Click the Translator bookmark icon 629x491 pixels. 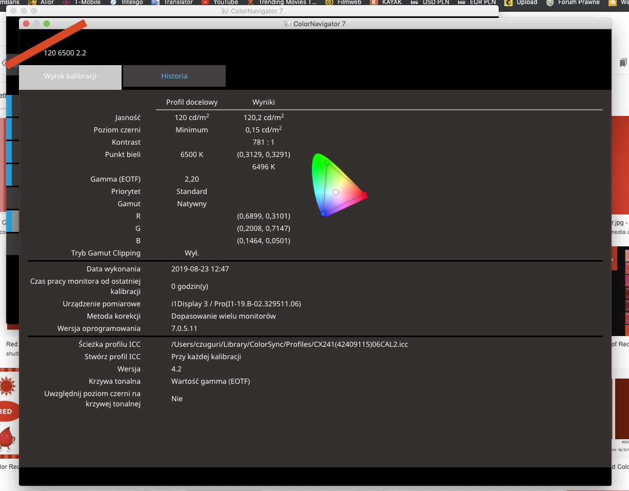tap(155, 3)
